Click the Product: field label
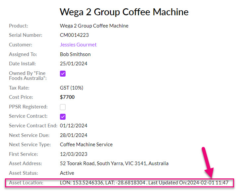Viewport: 248px width, 195px height. pos(19,26)
